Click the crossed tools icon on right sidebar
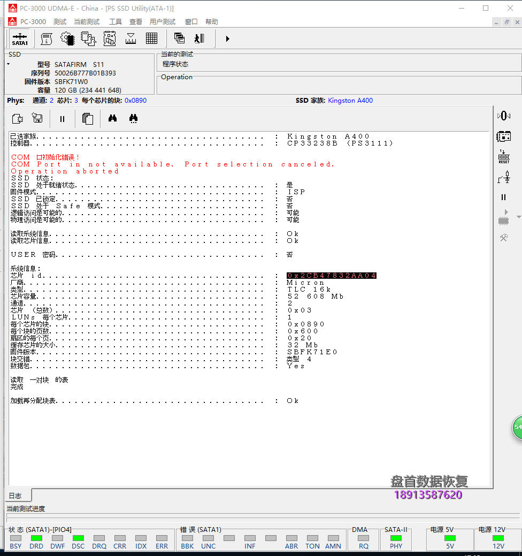Viewport: 522px width, 556px height. [504, 238]
